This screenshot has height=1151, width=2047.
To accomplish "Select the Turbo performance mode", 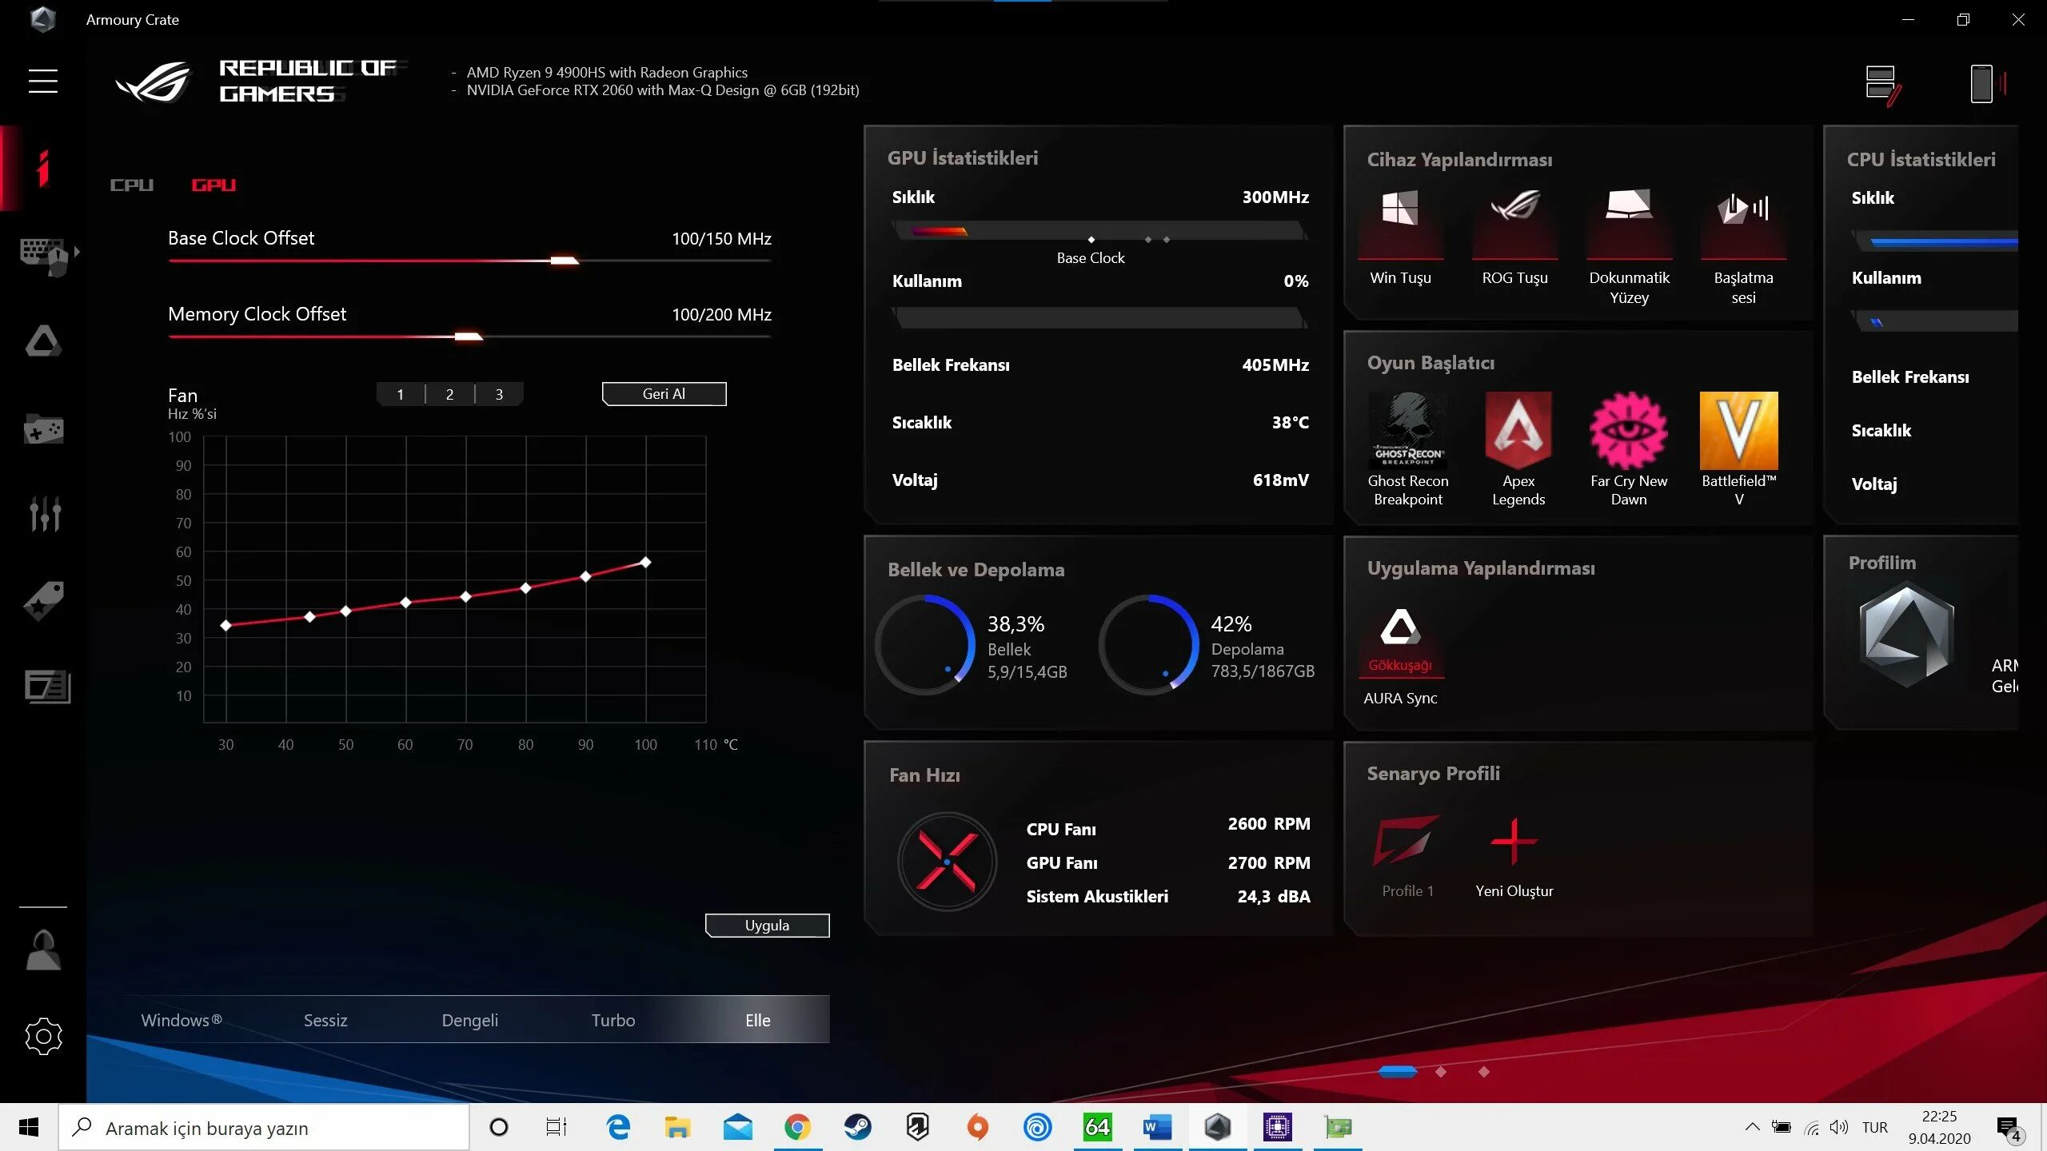I will tap(613, 1020).
